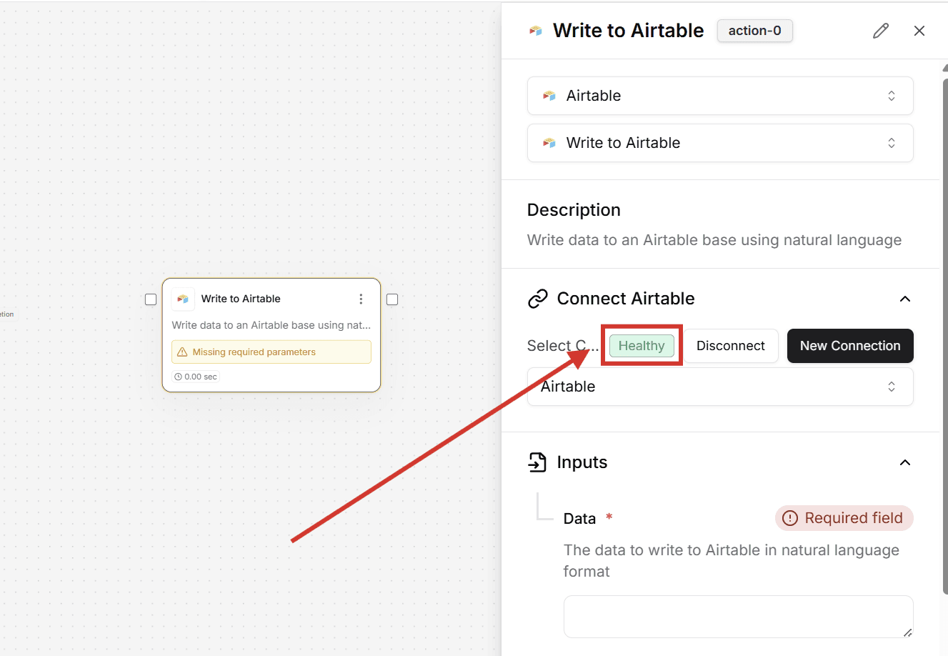Click the "Missing required parameters" warning
Image resolution: width=948 pixels, height=656 pixels.
pyautogui.click(x=271, y=352)
